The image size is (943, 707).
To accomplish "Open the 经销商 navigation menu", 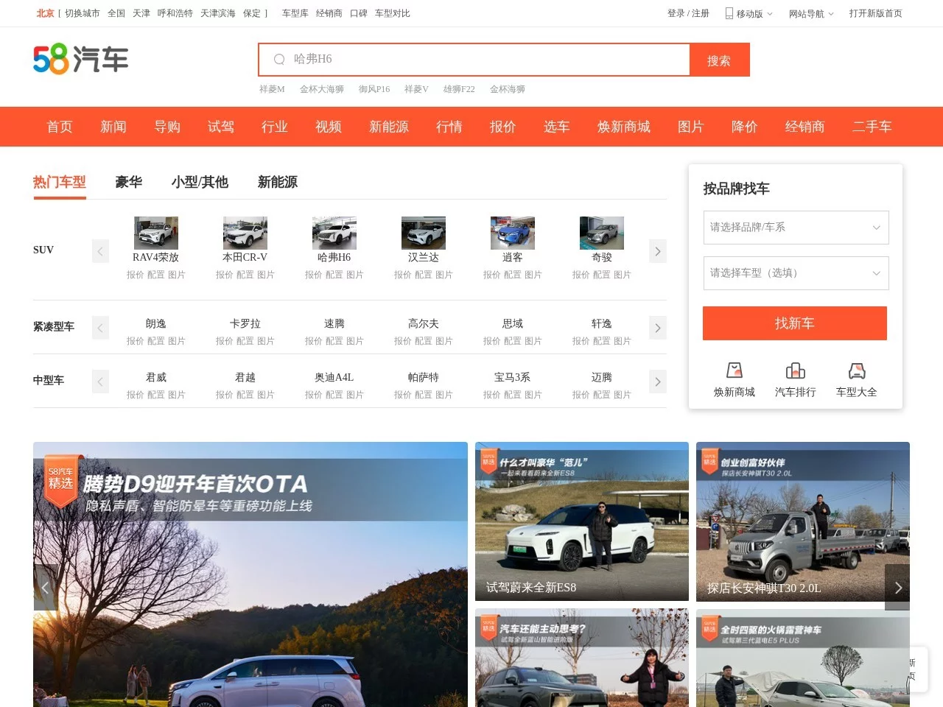I will 805,127.
